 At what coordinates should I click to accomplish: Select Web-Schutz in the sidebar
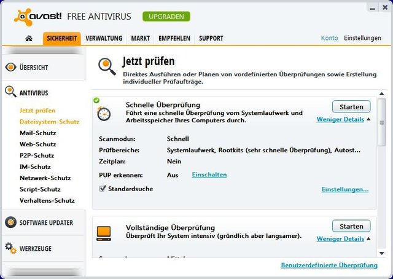(x=38, y=144)
